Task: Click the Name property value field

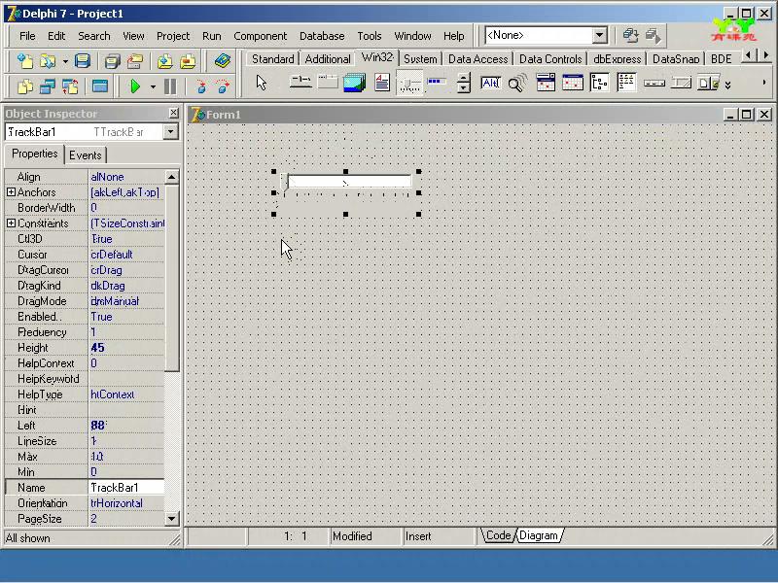Action: pos(126,488)
